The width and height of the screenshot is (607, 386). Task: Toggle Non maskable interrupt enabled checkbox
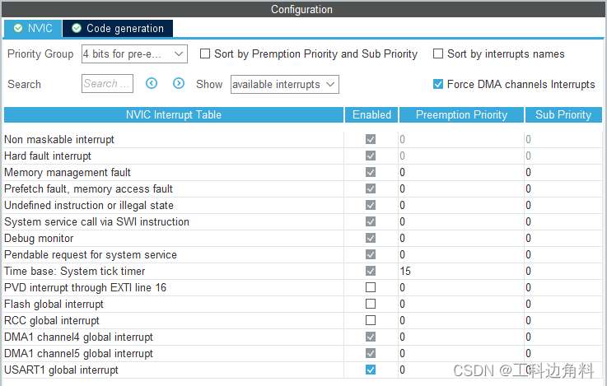tap(371, 139)
